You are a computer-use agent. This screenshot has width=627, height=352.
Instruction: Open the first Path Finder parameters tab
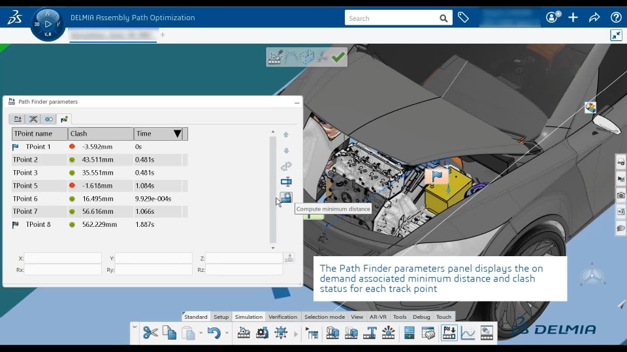(x=17, y=119)
